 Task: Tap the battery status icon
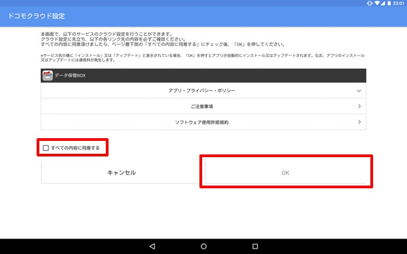389,3
